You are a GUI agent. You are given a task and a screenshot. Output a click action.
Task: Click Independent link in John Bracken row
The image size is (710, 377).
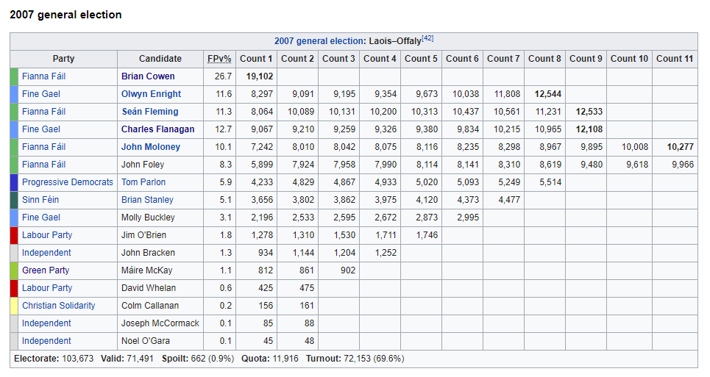point(46,253)
